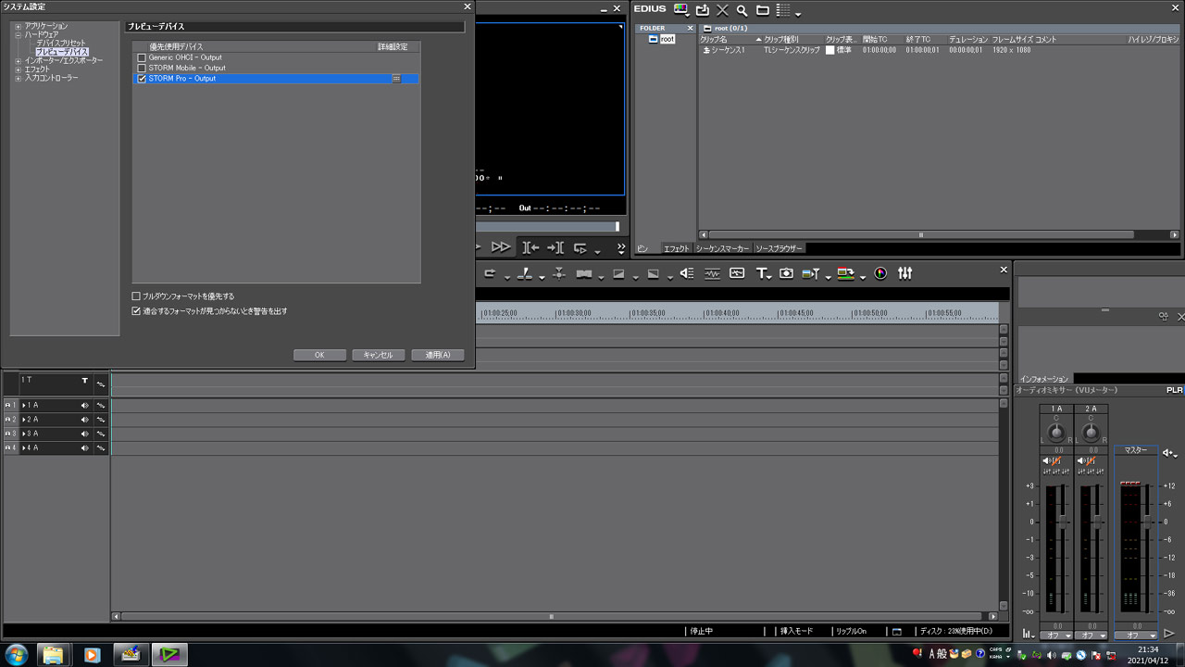This screenshot has height=667, width=1185.
Task: Click the bin search magnifier icon
Action: pos(742,10)
